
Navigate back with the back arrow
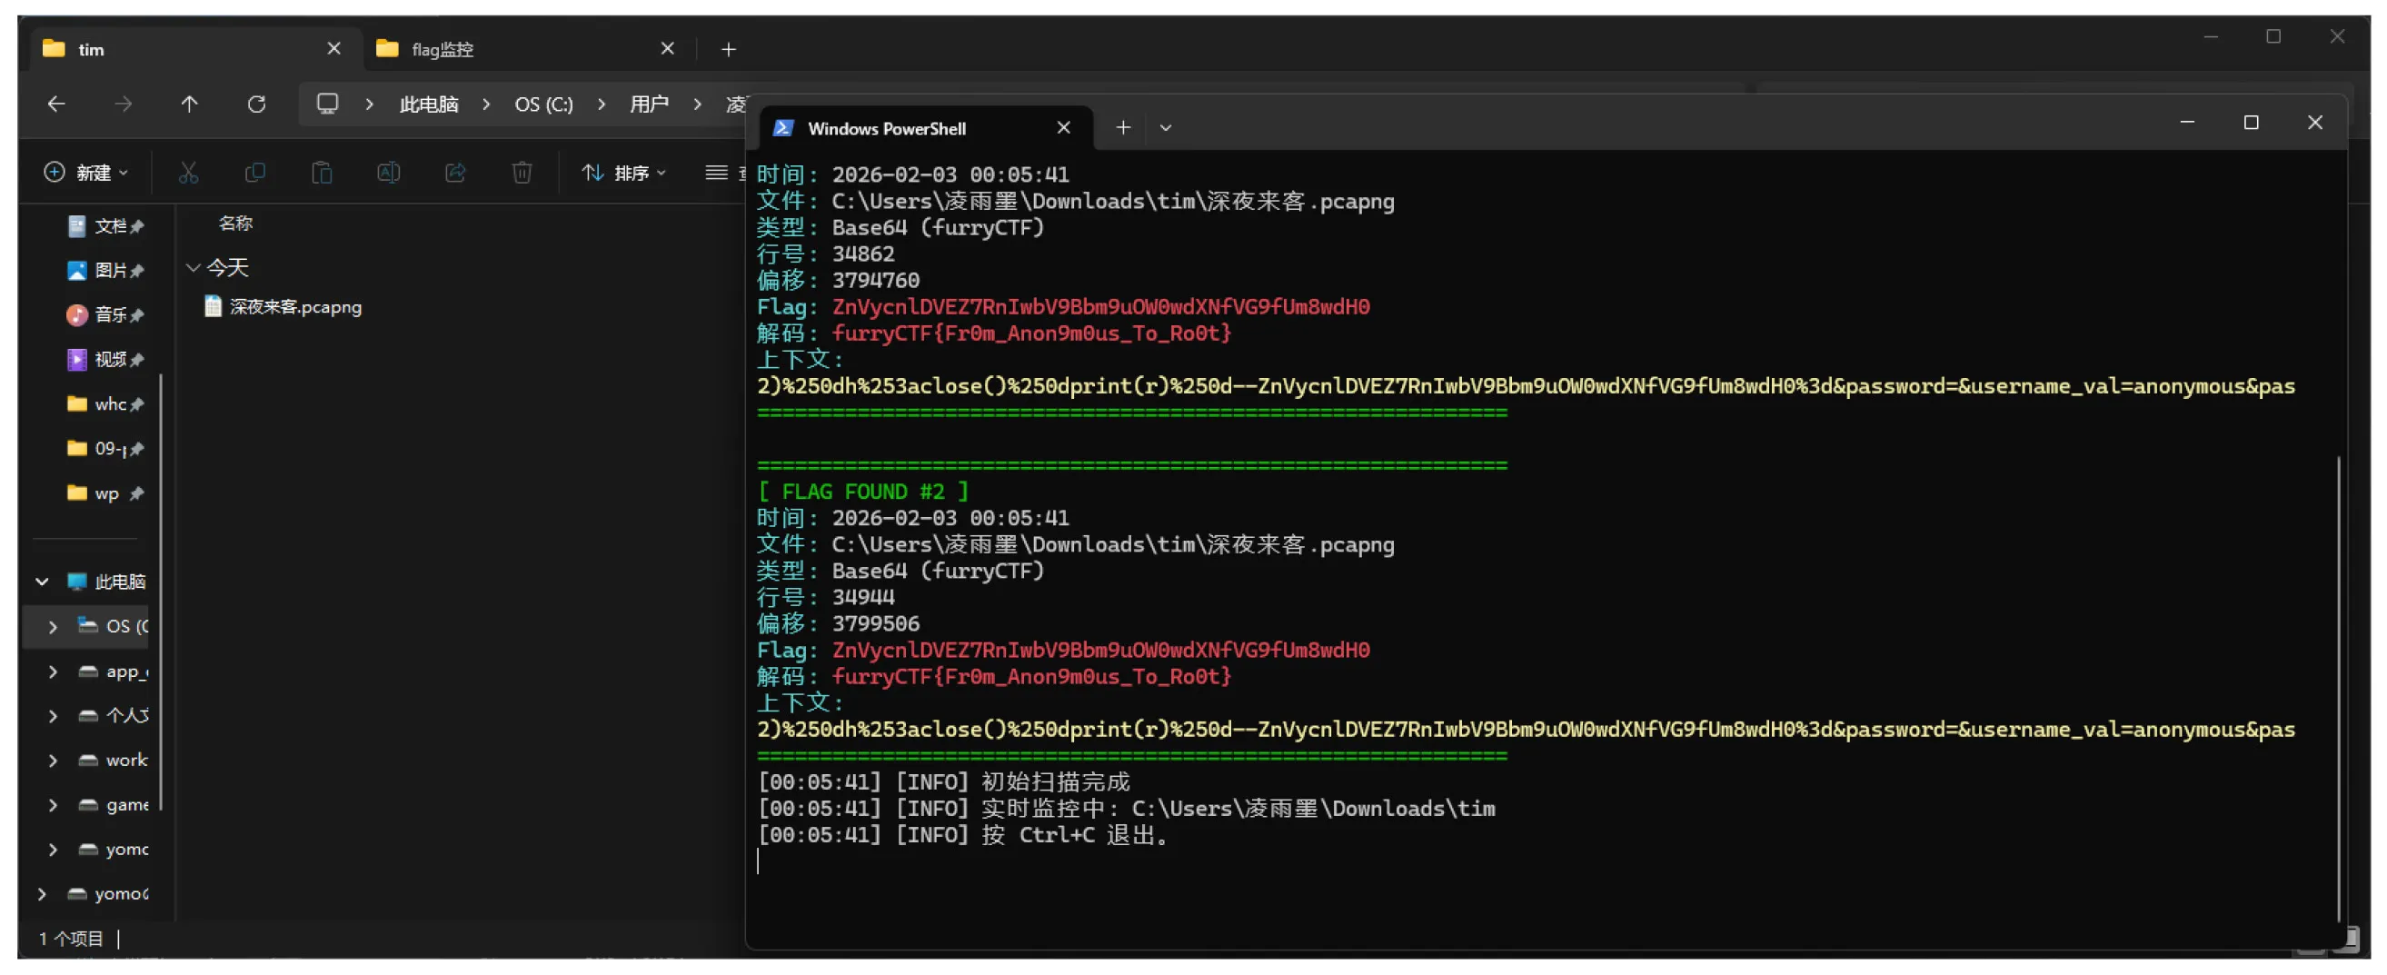[56, 104]
